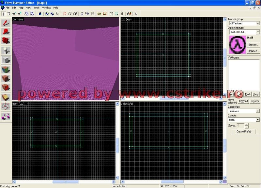The height and width of the screenshot is (188, 261).
Task: Select the Block creation tool
Action: [6, 60]
